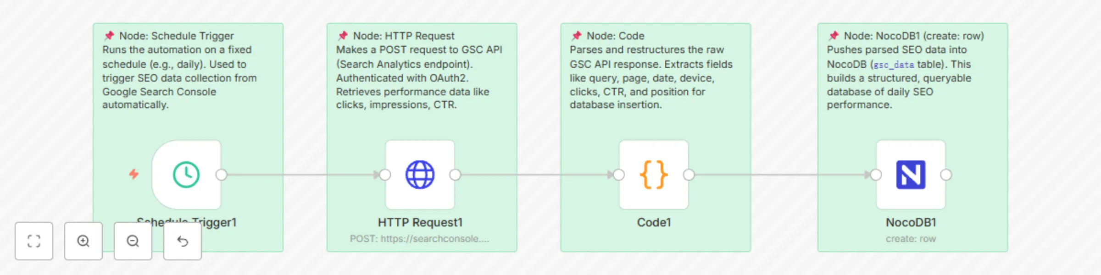Zoom out using the magnifier minus icon

pos(133,241)
